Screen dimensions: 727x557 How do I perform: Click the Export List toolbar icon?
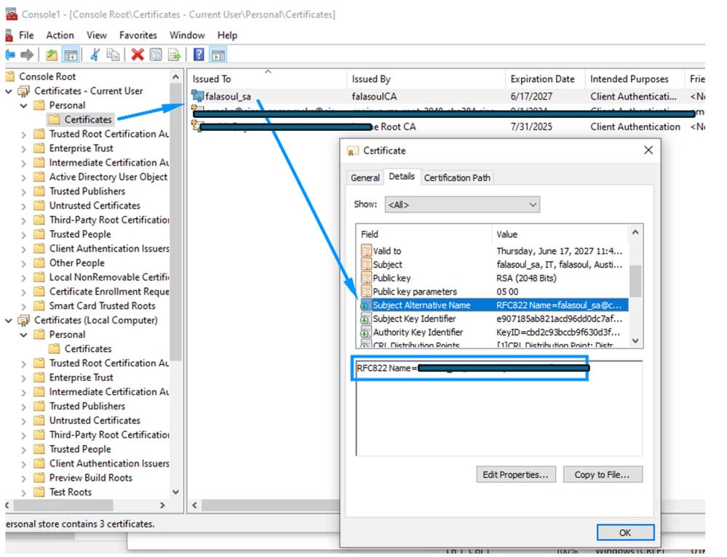click(175, 55)
